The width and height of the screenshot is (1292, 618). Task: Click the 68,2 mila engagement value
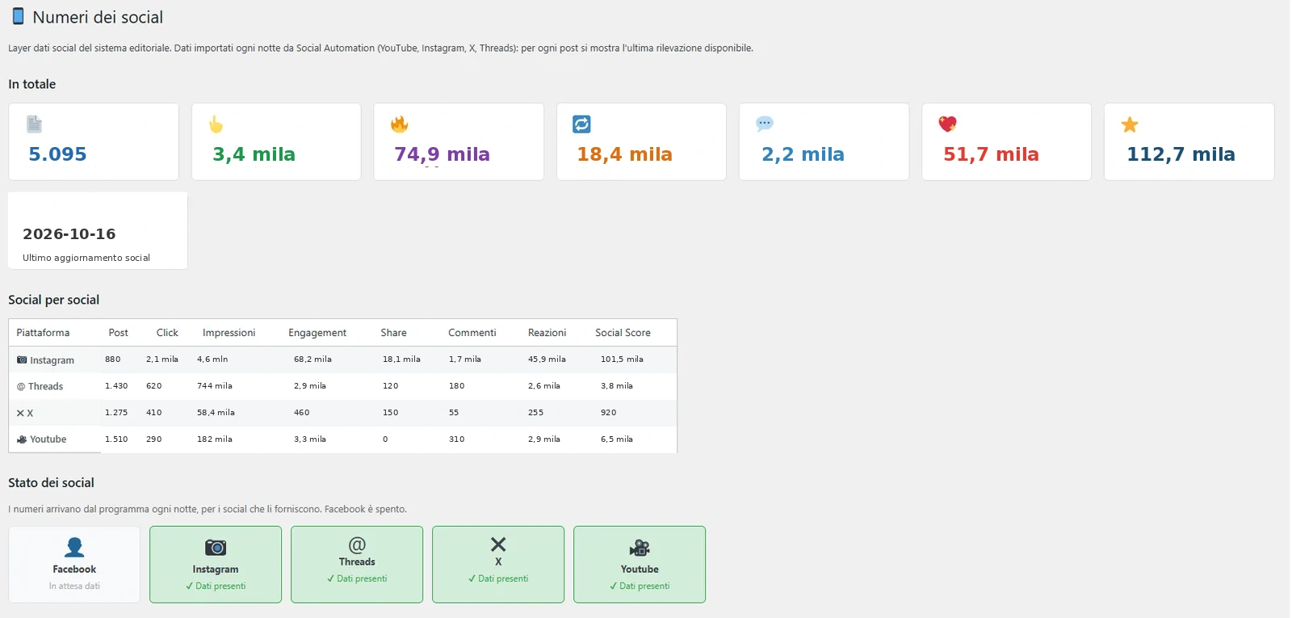[313, 359]
